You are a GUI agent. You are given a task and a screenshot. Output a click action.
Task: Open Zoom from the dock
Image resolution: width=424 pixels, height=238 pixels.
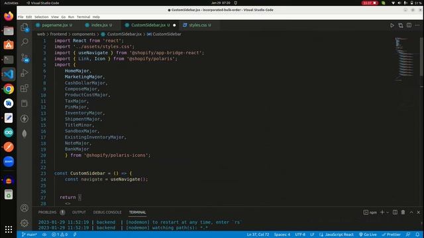(9, 161)
